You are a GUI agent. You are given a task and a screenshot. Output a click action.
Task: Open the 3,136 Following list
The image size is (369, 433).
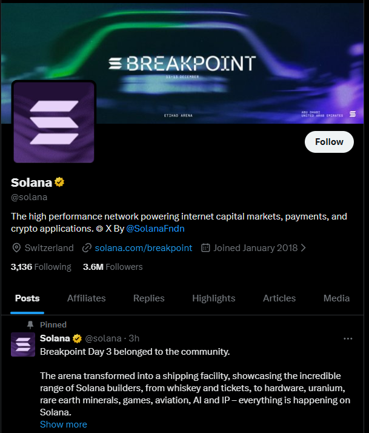pos(41,267)
